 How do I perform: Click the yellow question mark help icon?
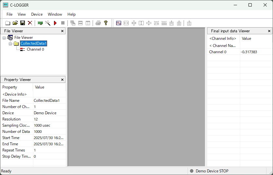tap(106, 23)
